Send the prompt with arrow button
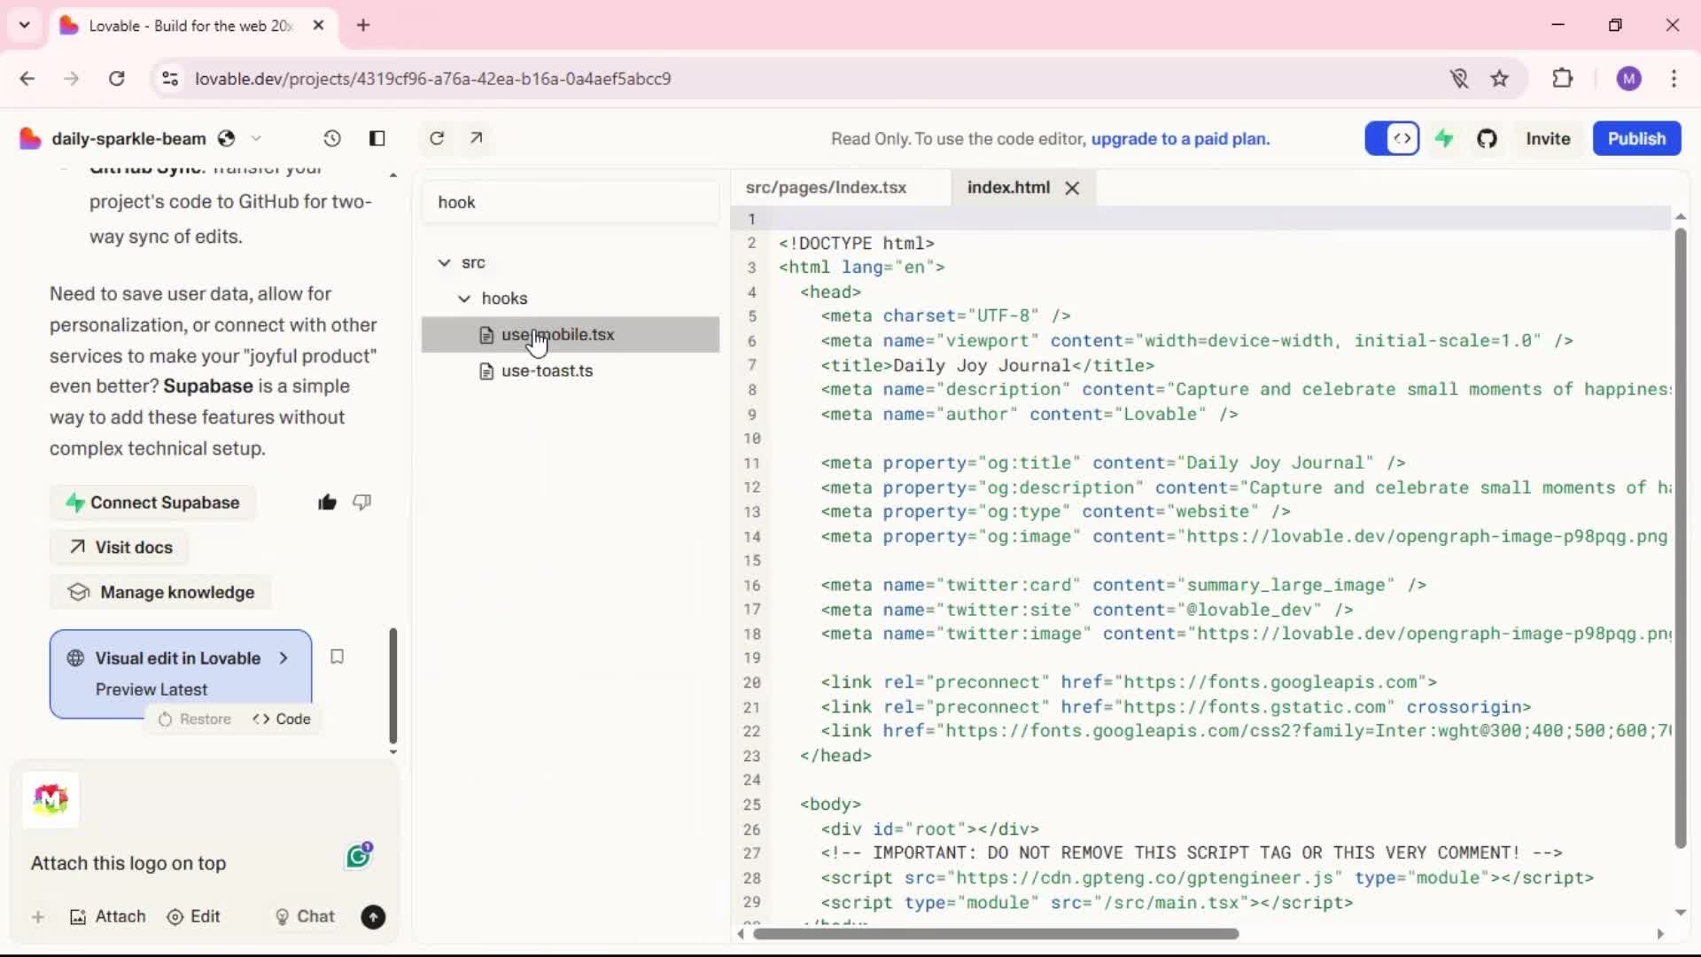Viewport: 1701px width, 957px height. [x=373, y=917]
